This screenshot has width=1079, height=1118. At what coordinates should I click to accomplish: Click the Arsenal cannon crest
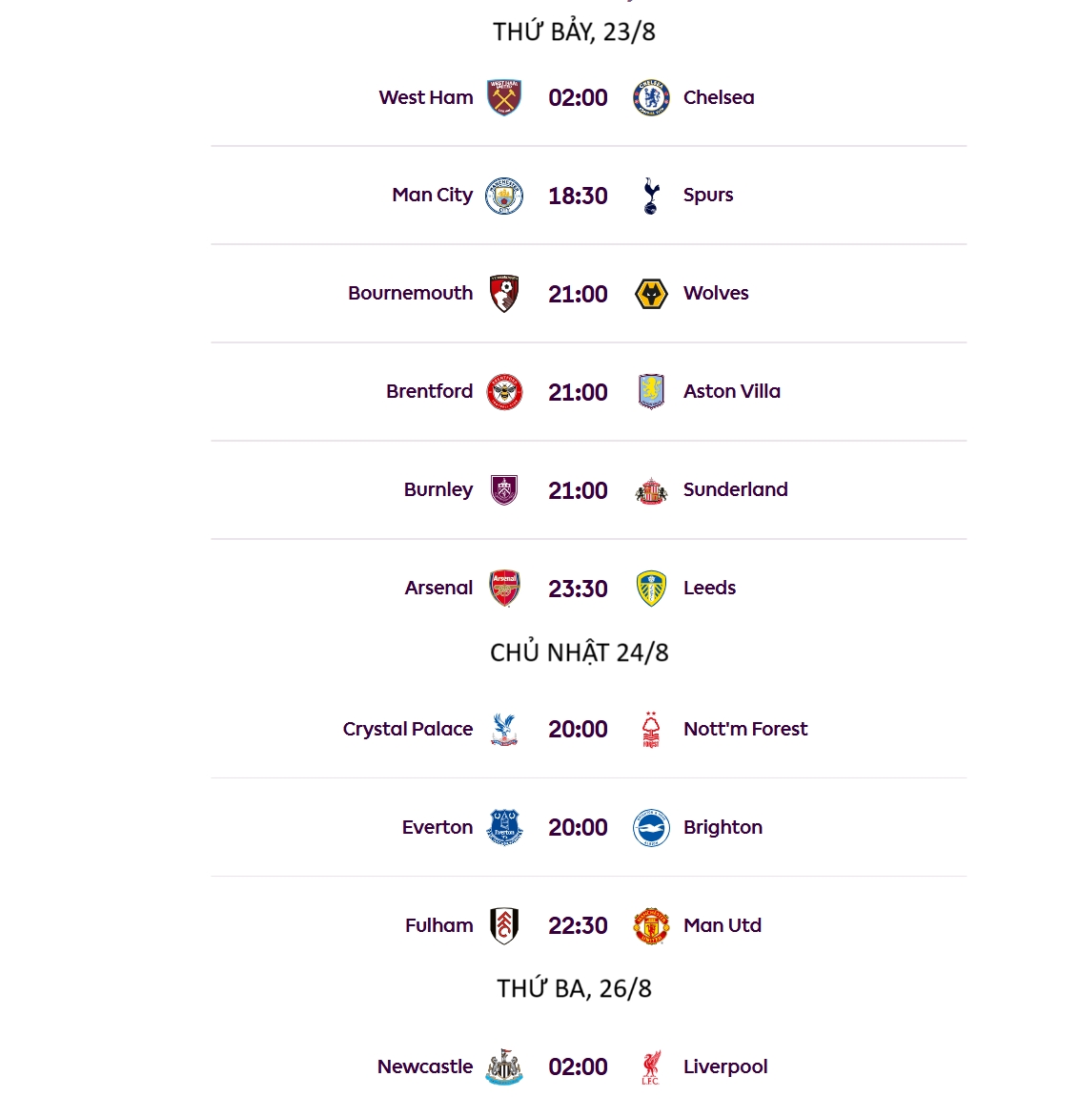(504, 589)
